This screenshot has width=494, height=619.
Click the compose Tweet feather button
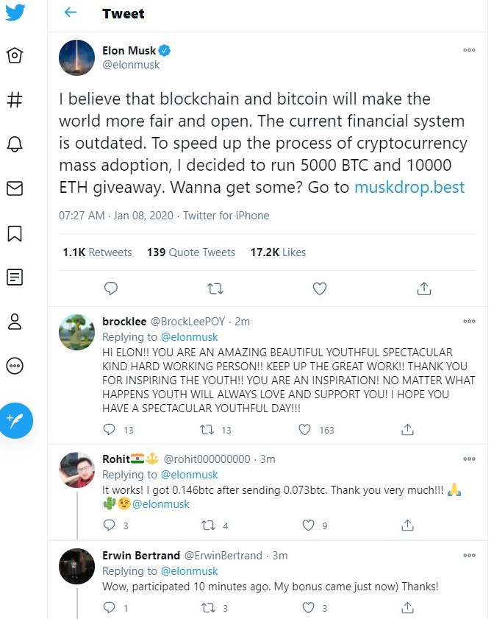[15, 421]
